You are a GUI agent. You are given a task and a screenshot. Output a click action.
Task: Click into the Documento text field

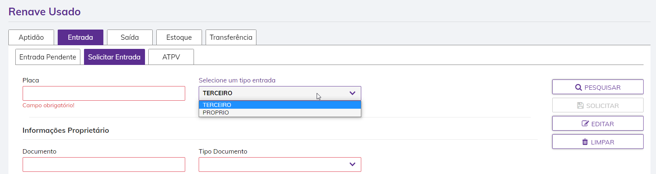click(104, 165)
